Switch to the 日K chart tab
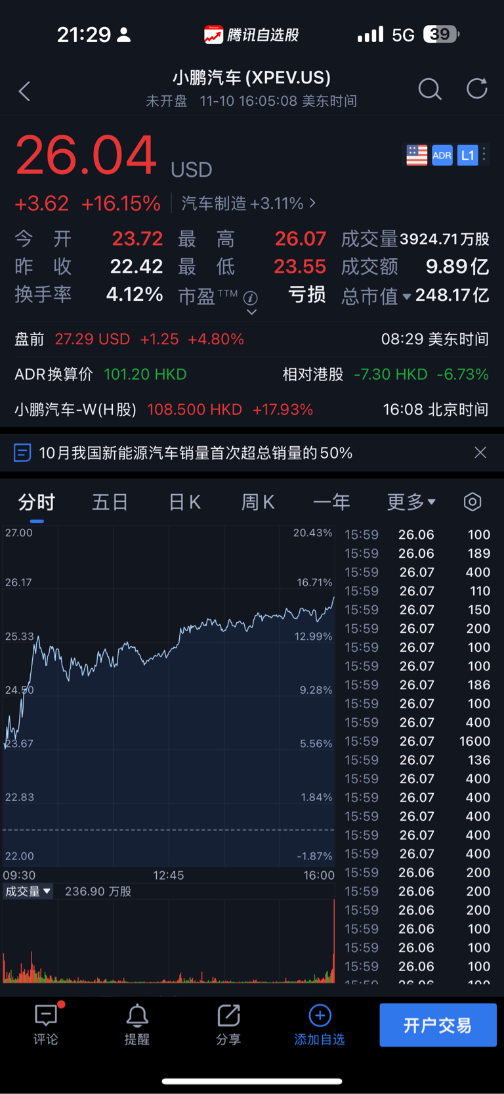The width and height of the screenshot is (504, 1094). tap(184, 502)
